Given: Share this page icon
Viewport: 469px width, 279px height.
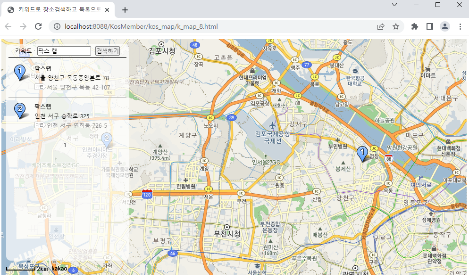Looking at the screenshot, I should pos(381,26).
